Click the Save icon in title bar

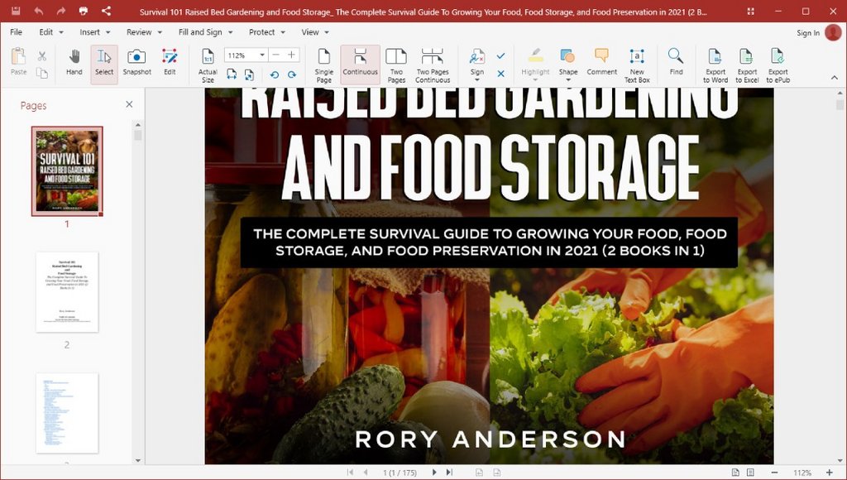[16, 11]
